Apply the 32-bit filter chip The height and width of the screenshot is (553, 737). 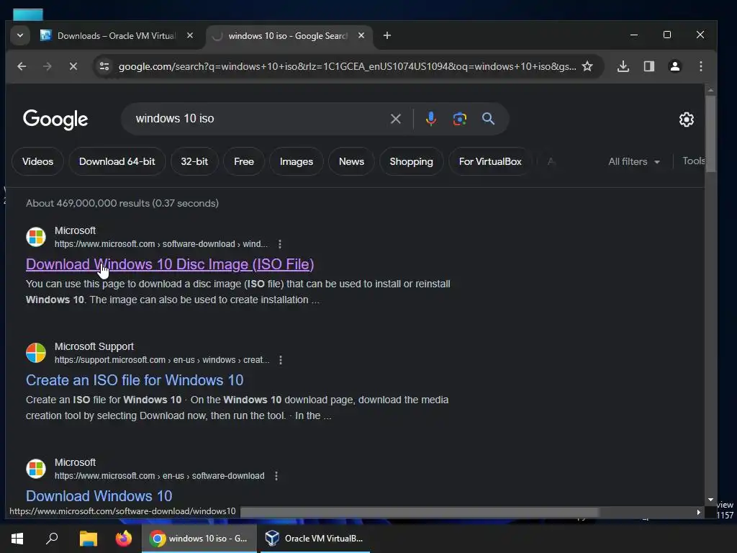coord(194,161)
